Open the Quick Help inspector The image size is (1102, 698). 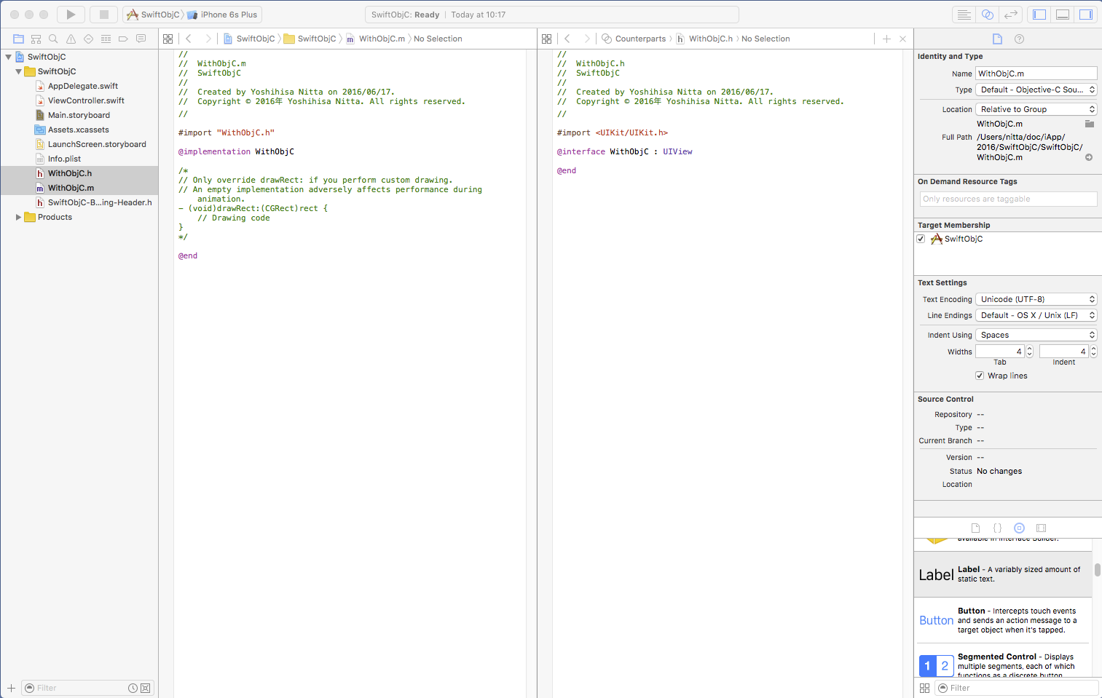[x=1019, y=39]
